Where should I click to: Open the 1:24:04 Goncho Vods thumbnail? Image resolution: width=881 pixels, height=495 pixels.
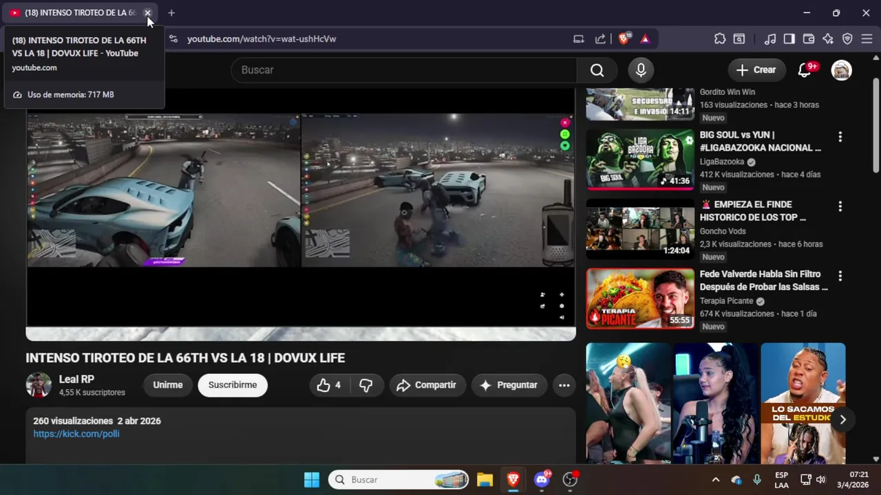point(640,229)
